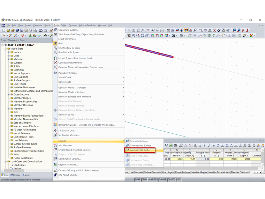Open Select Work Plane submenu

pyautogui.click(x=89, y=39)
